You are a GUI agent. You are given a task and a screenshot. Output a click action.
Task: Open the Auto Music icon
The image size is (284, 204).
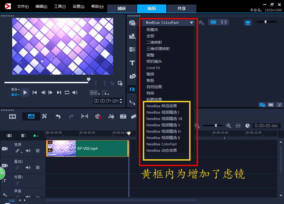point(123,116)
